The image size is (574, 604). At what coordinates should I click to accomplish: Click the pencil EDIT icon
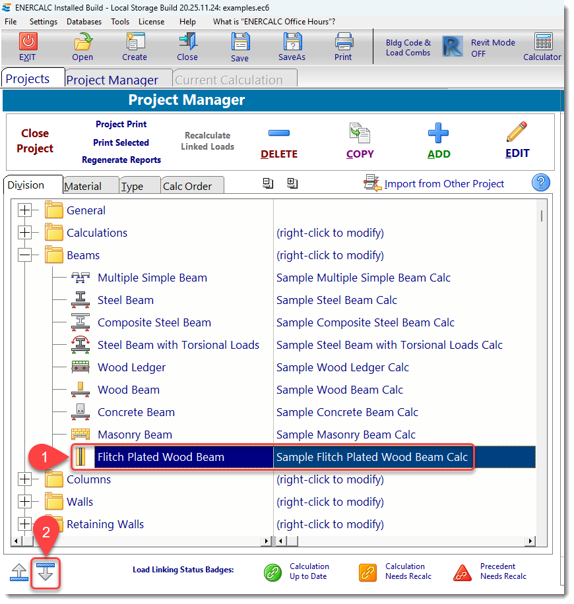point(517,138)
